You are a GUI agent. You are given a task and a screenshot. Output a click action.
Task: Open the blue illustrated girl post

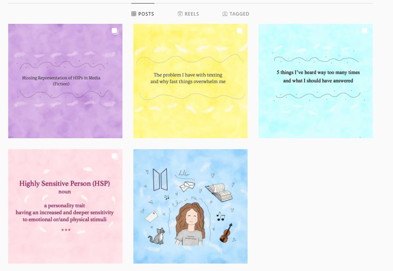[x=190, y=206]
